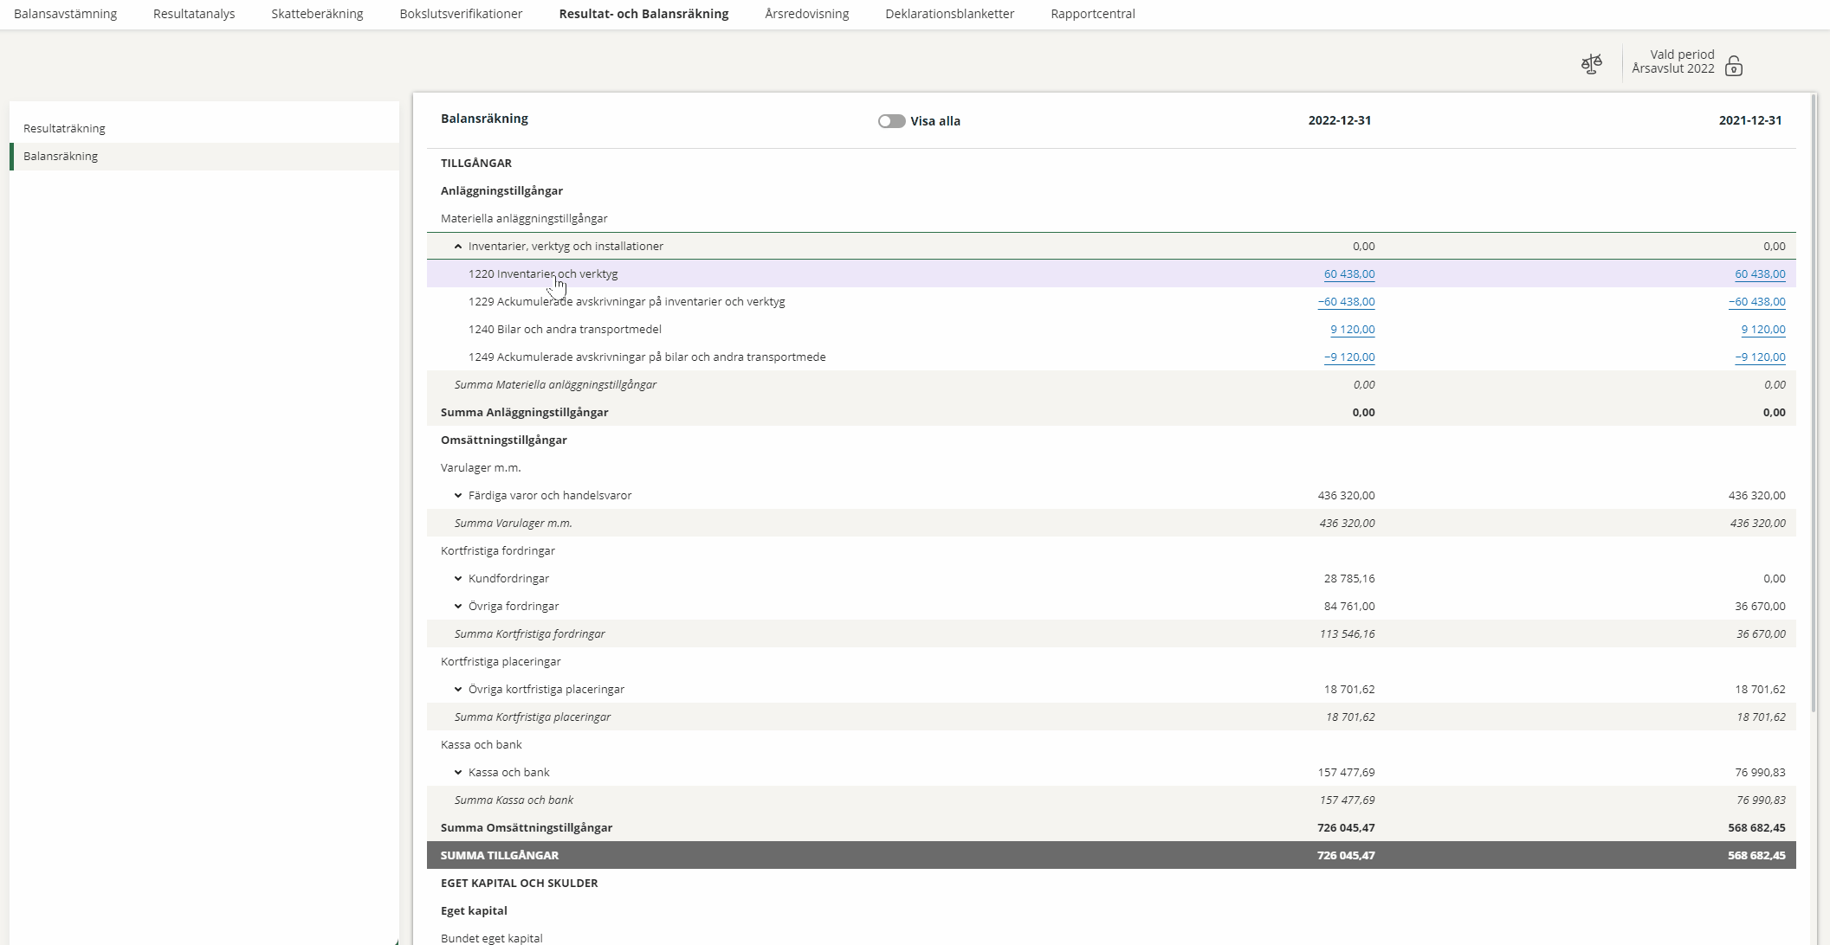This screenshot has height=945, width=1830.
Task: Click the balance scale icon
Action: tap(1592, 64)
